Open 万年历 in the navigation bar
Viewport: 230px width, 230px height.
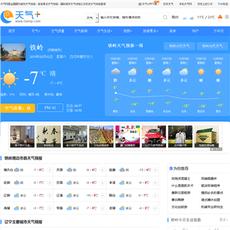coord(218,31)
